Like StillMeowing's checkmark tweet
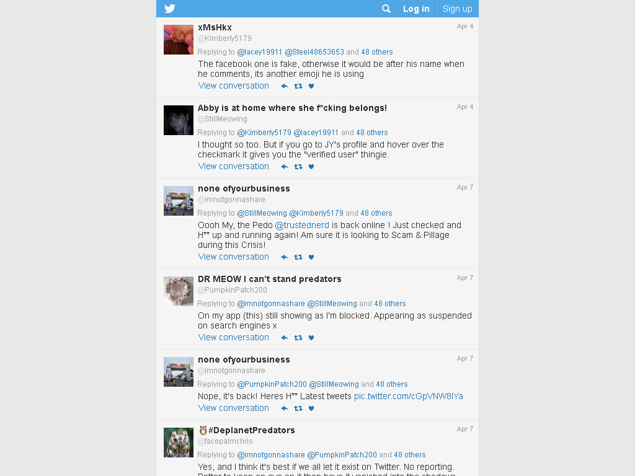 311,166
